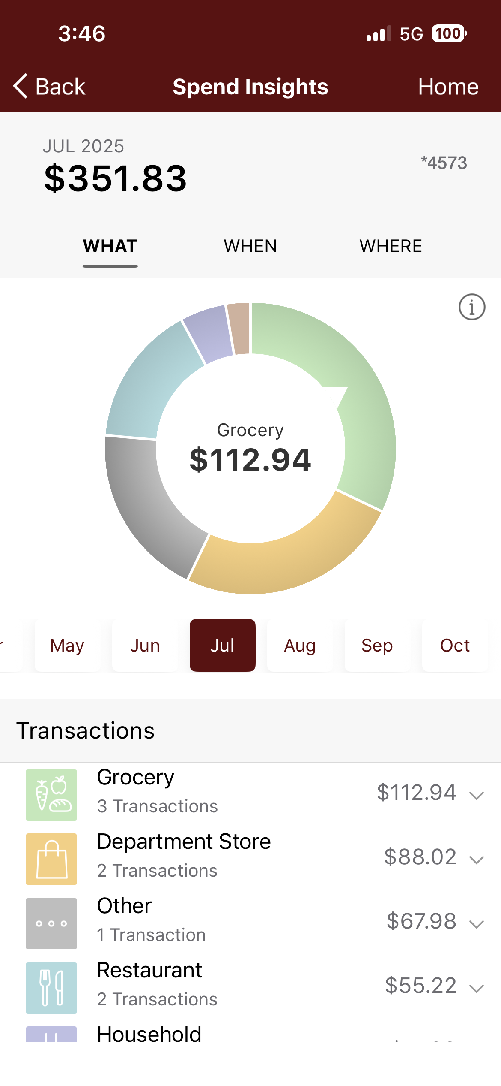Tap the battery indicator in status bar
The height and width of the screenshot is (1086, 501).
[449, 33]
